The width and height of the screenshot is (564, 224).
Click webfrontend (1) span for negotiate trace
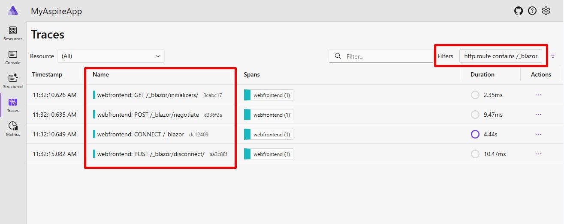click(268, 115)
